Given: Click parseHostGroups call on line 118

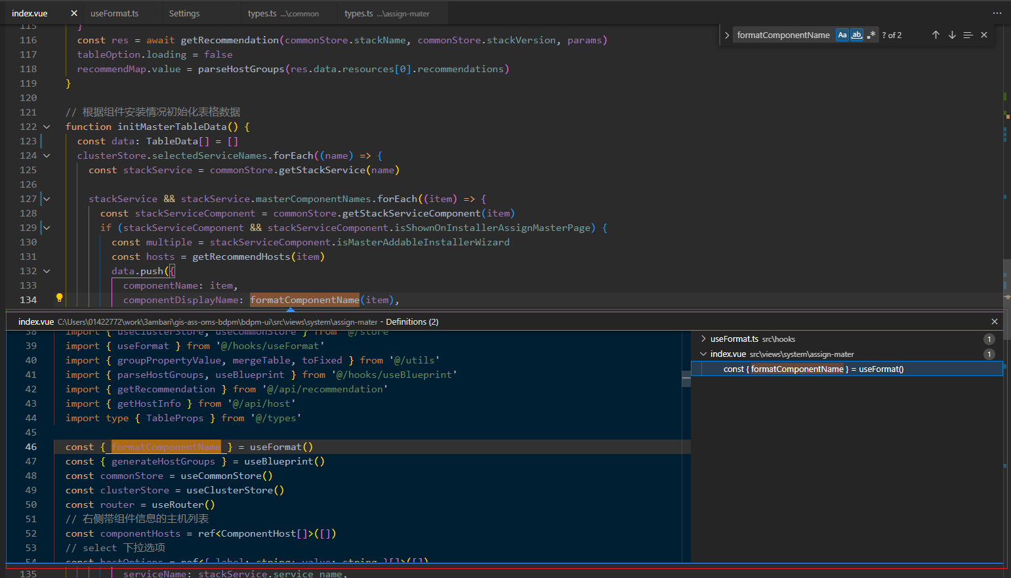Looking at the screenshot, I should pos(241,69).
